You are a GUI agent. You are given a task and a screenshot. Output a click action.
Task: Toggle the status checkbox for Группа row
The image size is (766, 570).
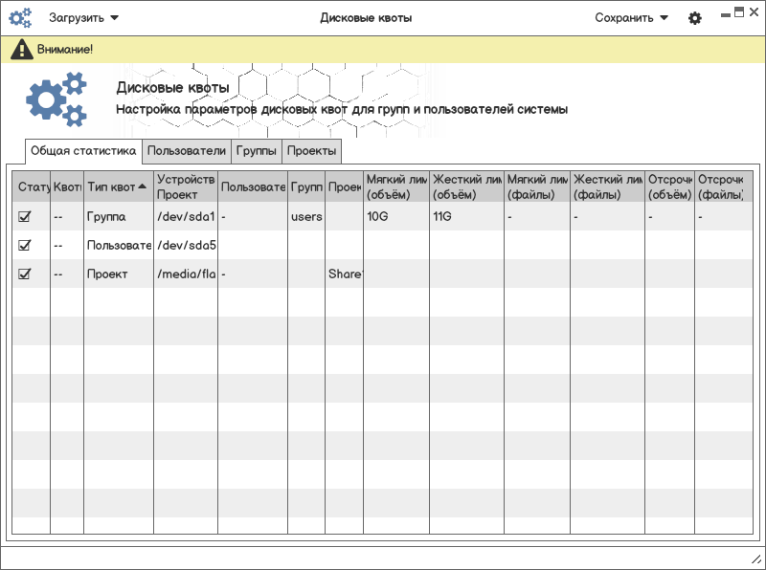(x=25, y=216)
